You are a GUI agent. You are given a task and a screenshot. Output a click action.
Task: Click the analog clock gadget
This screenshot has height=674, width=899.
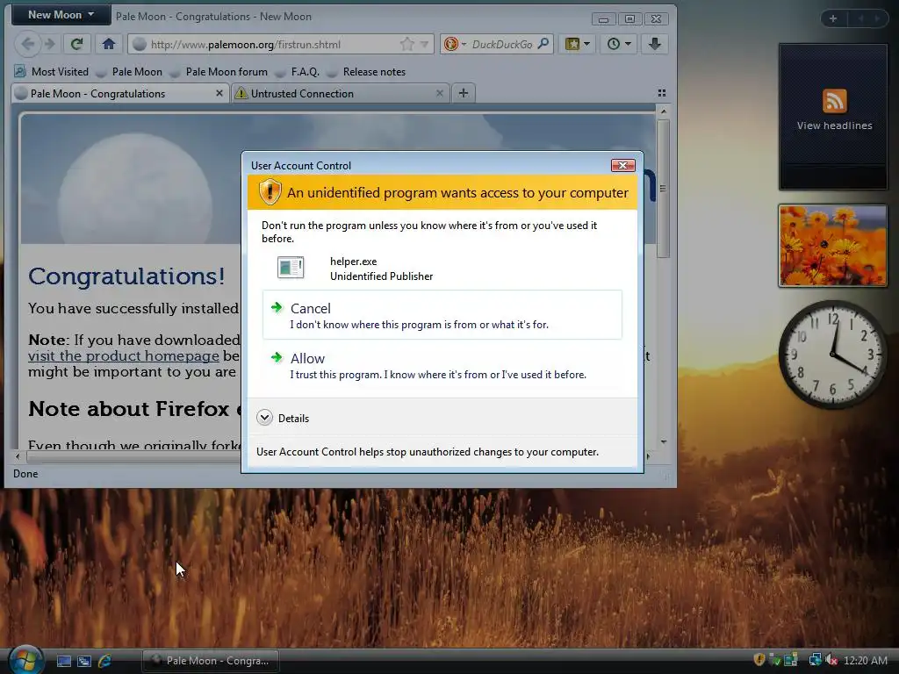[832, 355]
